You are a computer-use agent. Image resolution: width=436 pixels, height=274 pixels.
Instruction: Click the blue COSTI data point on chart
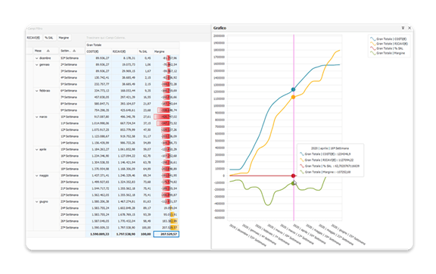point(294,89)
